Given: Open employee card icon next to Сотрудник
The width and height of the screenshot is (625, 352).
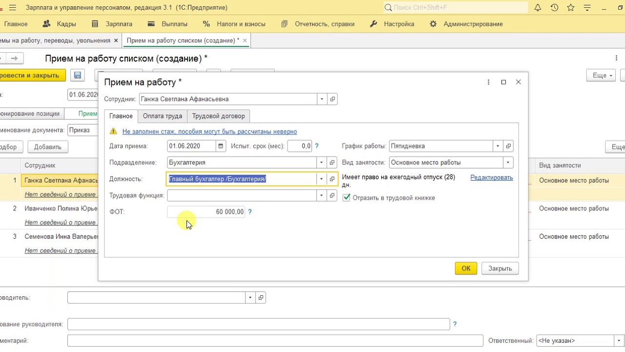Looking at the screenshot, I should 333,99.
